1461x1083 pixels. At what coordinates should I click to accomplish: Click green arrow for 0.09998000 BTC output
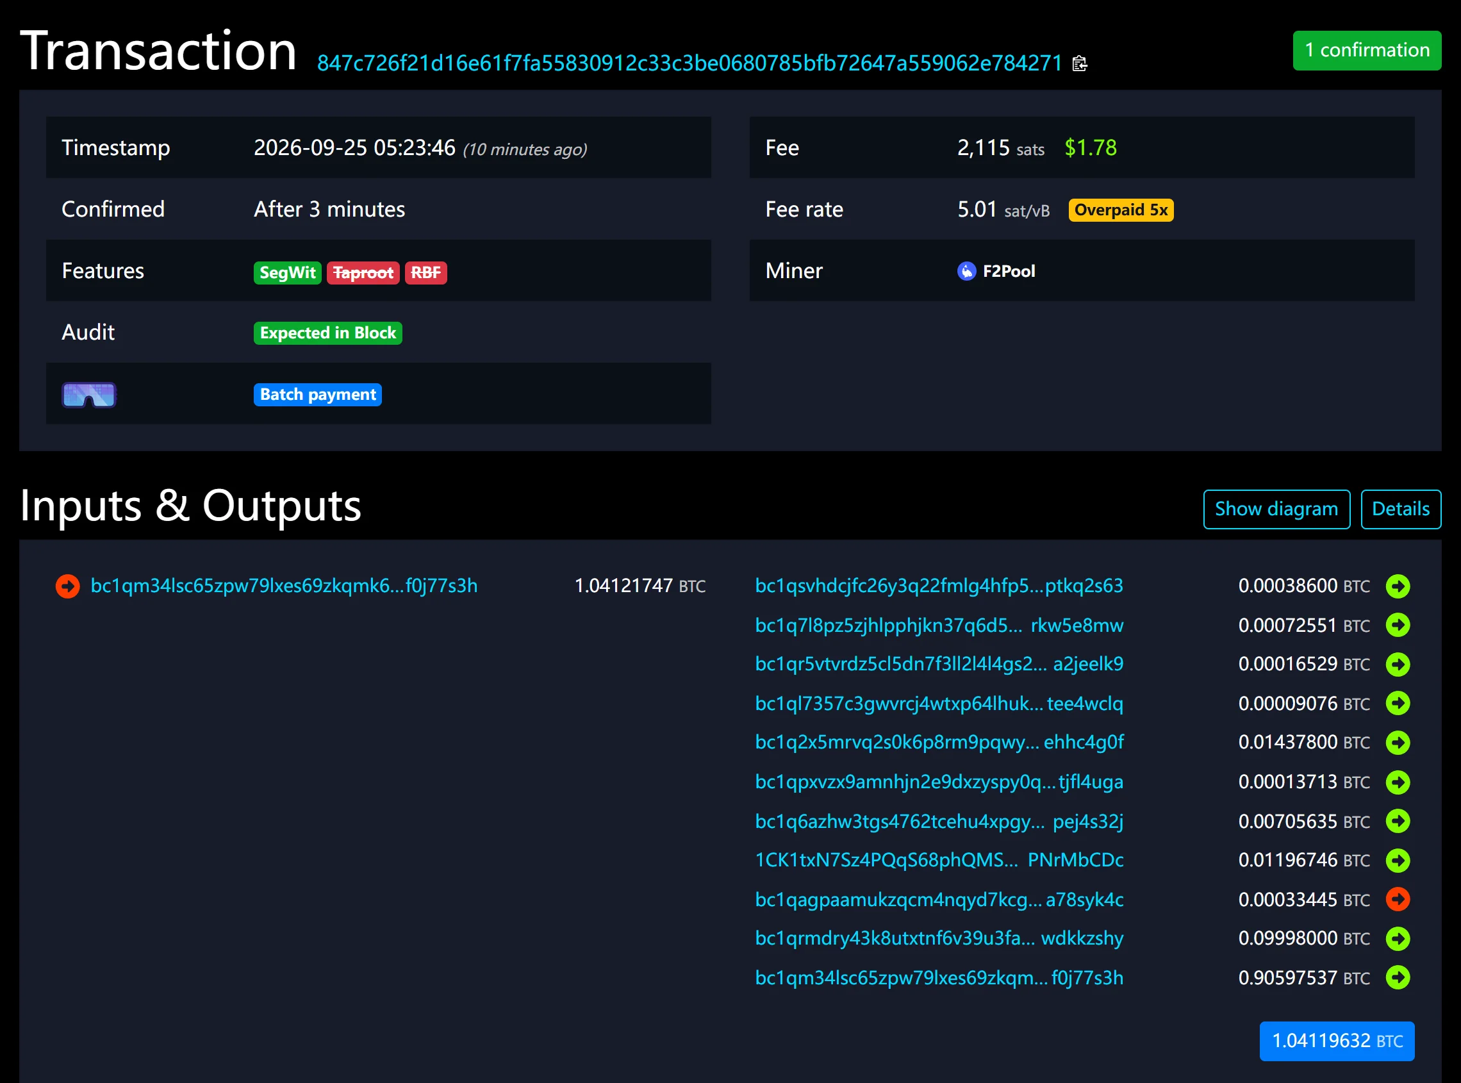click(1398, 938)
